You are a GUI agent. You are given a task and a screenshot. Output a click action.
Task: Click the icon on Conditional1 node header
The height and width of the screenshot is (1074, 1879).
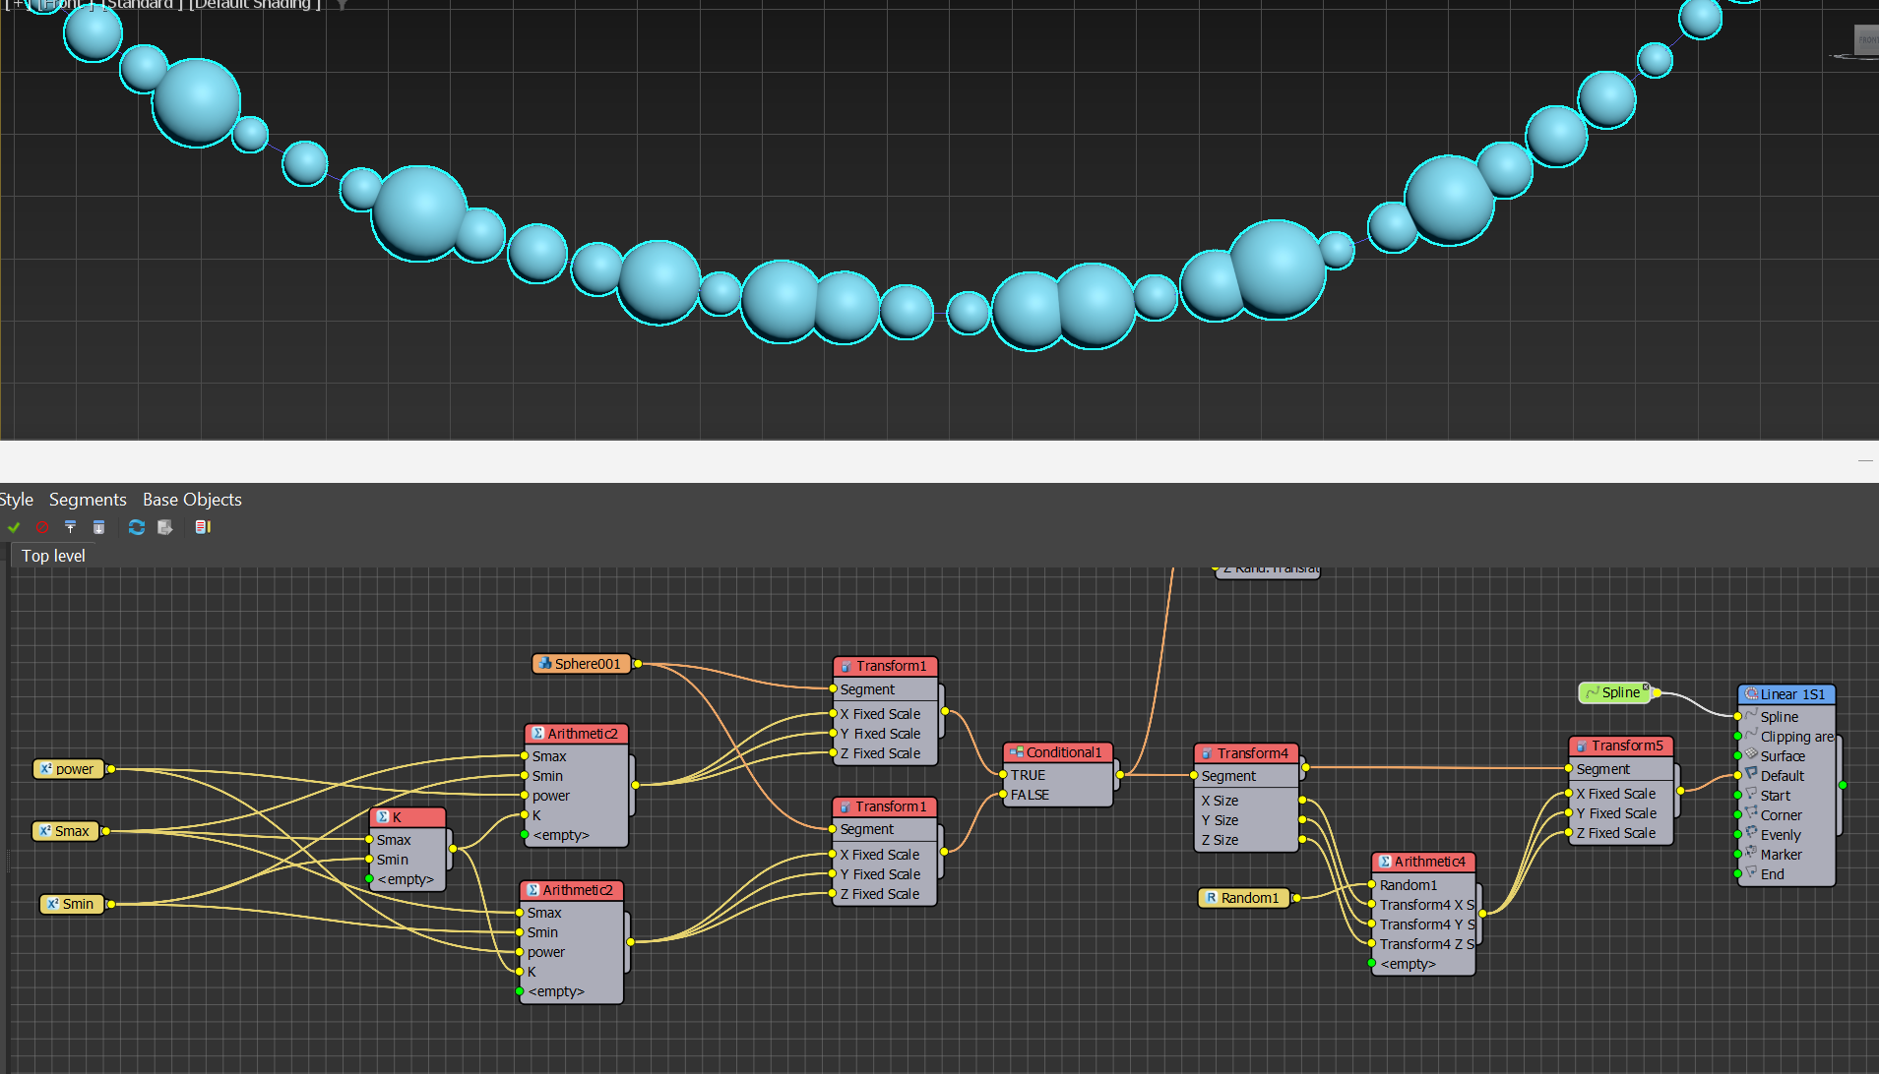point(1016,752)
